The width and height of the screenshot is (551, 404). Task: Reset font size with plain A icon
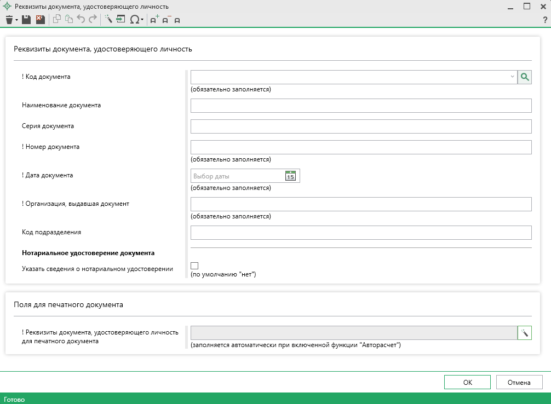(x=177, y=20)
